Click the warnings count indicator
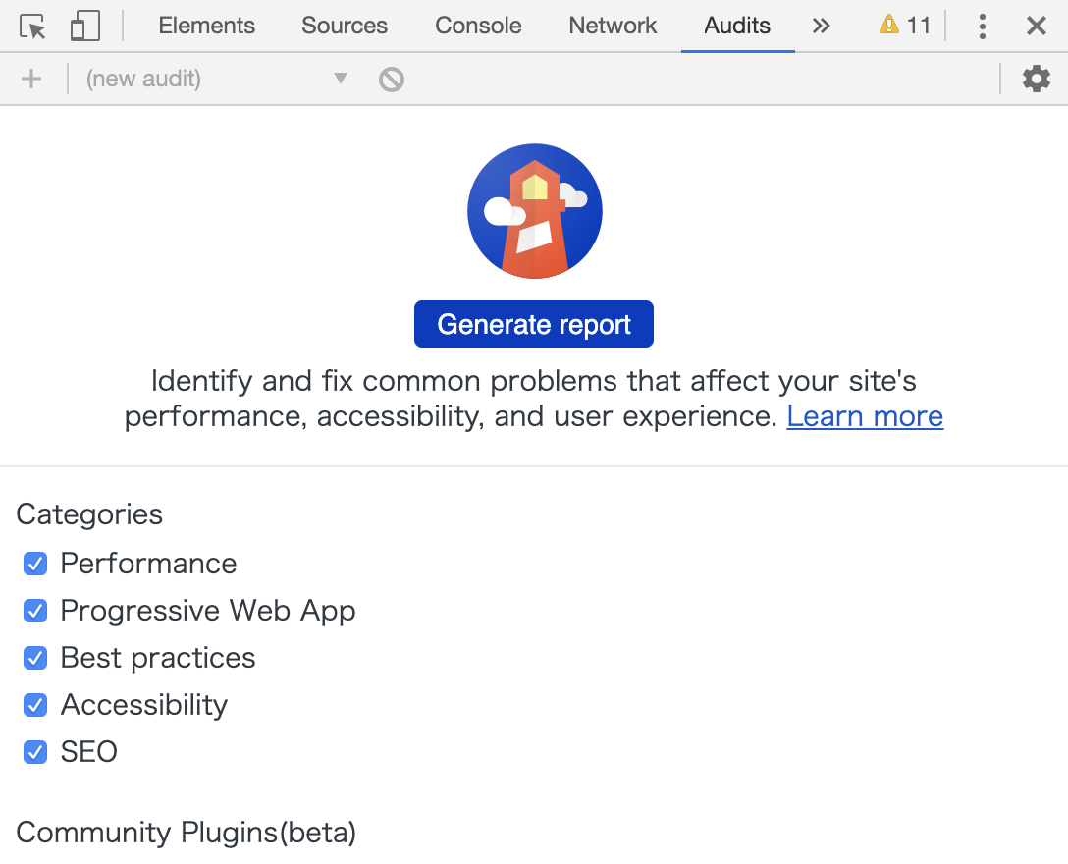The height and width of the screenshot is (864, 1068). 904,26
